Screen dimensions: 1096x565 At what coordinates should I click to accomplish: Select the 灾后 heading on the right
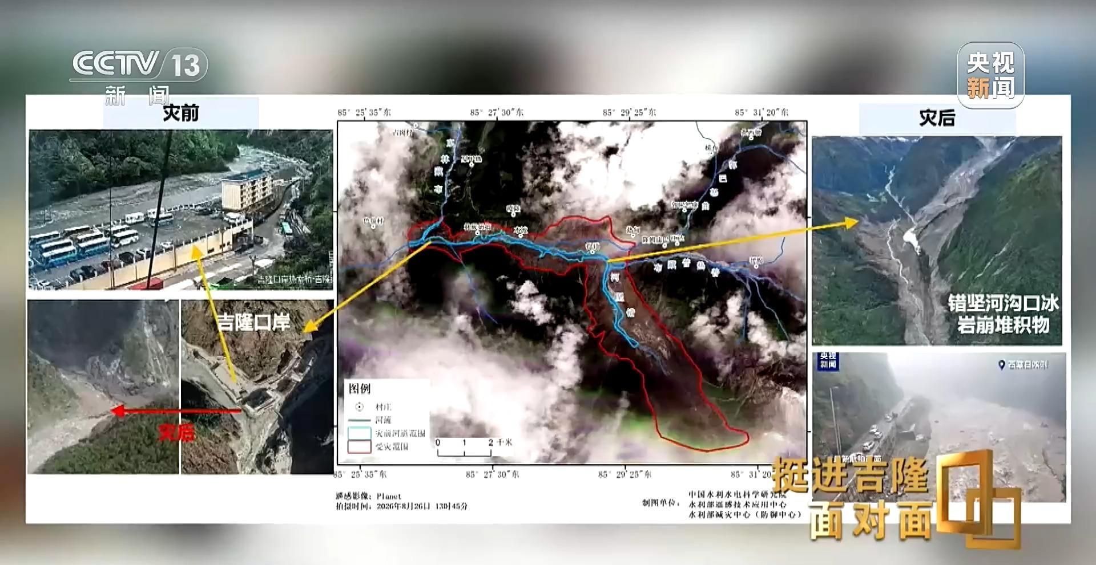coord(937,118)
